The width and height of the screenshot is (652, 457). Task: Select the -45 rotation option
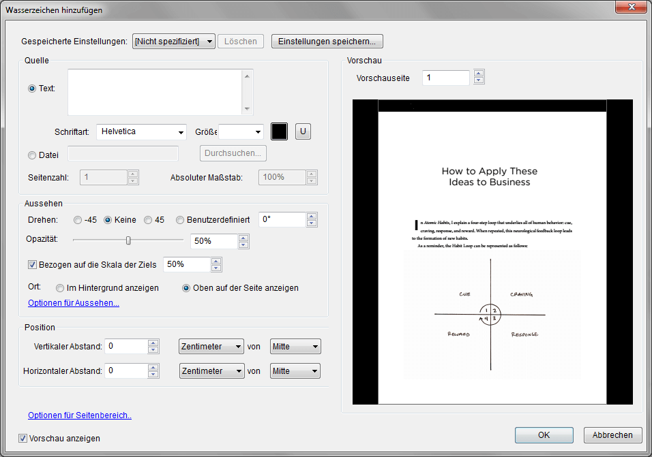coord(78,220)
